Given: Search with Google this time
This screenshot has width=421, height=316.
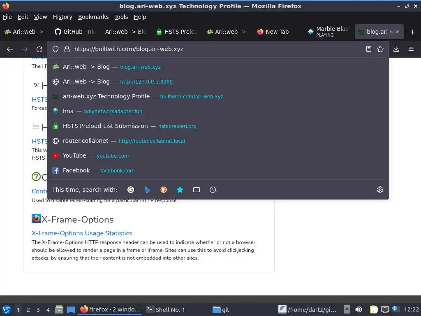Looking at the screenshot, I should [131, 190].
